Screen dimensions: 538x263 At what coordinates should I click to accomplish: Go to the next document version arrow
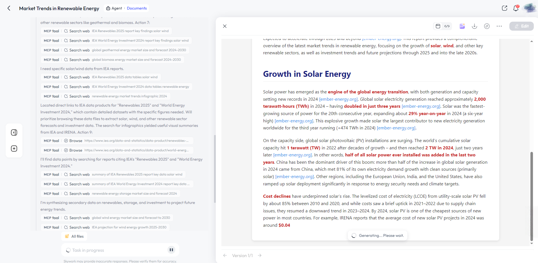click(260, 255)
